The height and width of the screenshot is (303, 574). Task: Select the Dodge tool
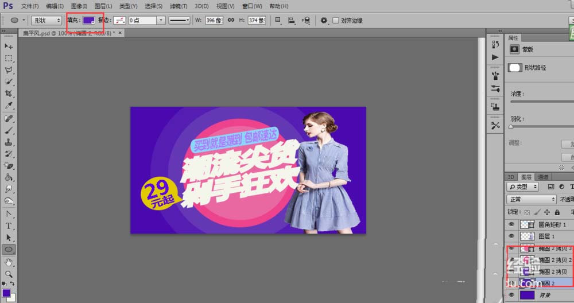coord(9,201)
